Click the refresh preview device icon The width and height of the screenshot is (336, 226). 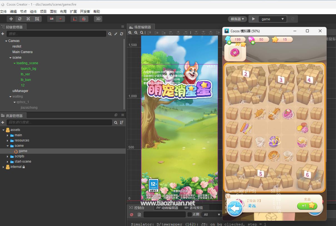(x=292, y=19)
